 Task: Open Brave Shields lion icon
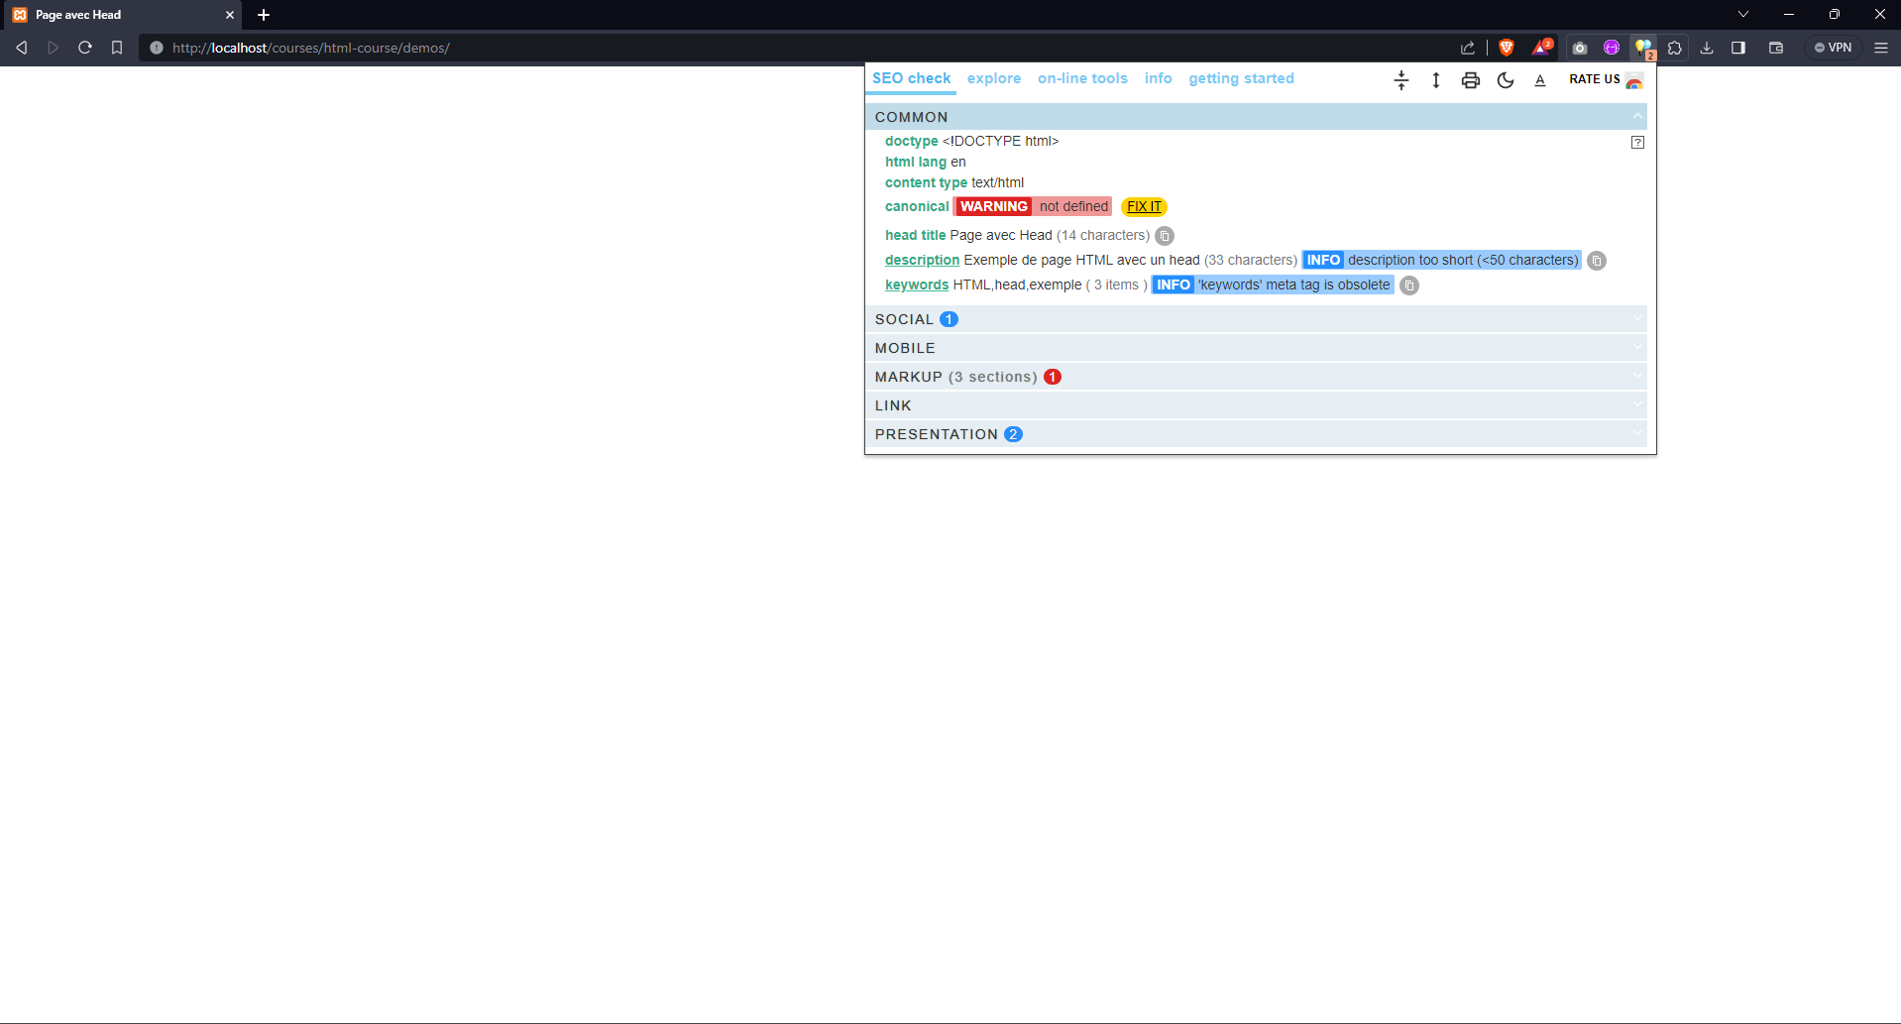coord(1506,48)
